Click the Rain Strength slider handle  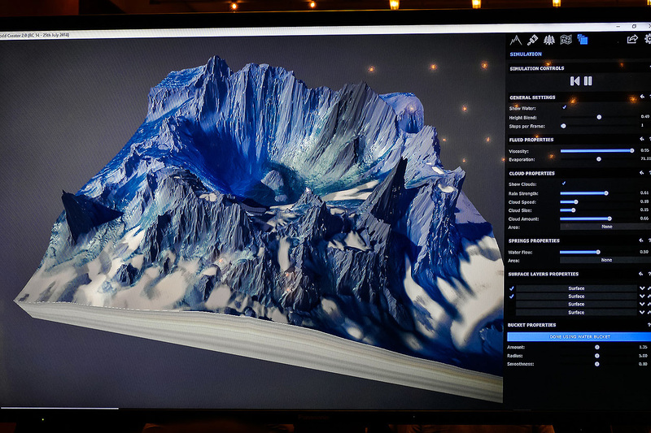606,193
